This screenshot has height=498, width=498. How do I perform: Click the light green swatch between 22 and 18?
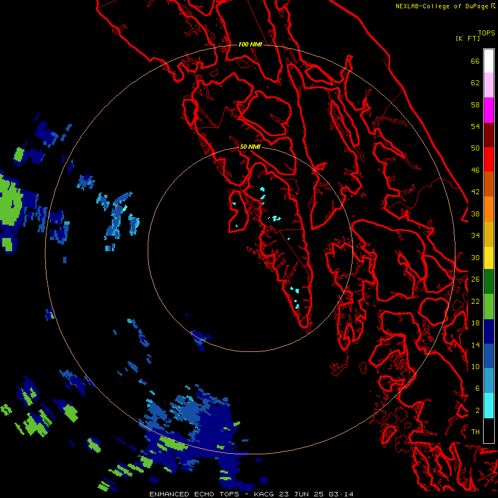(x=489, y=306)
